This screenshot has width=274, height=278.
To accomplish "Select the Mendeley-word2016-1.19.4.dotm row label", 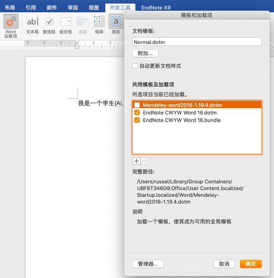I will tap(183, 105).
